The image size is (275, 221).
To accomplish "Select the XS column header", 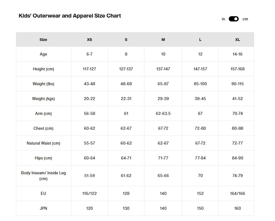I will [89, 40].
